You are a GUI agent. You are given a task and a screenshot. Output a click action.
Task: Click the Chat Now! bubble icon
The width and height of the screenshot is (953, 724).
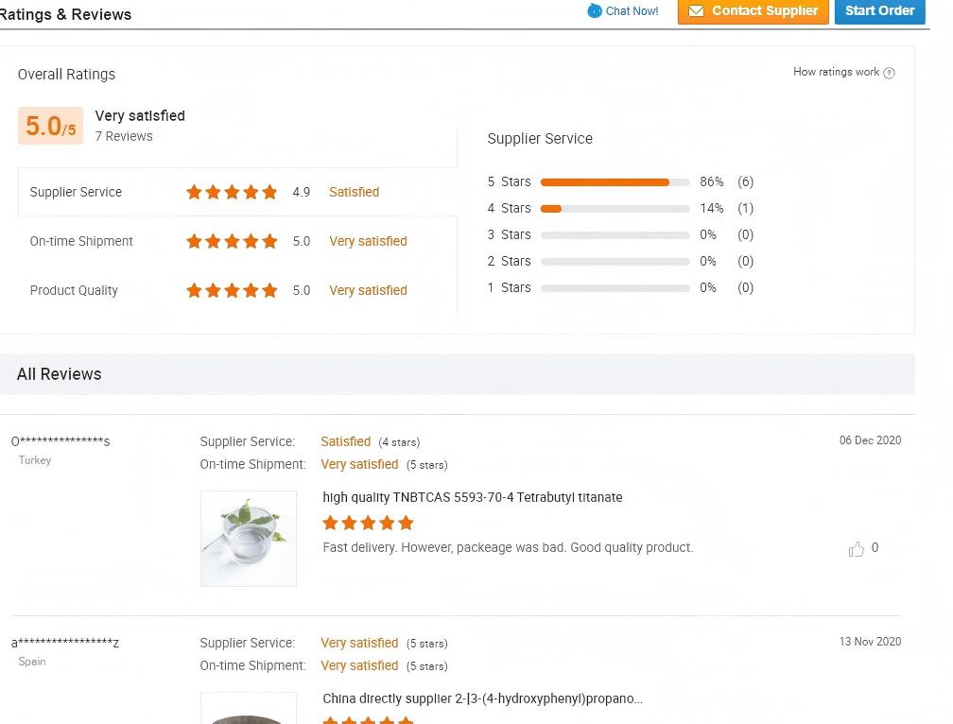click(x=595, y=11)
